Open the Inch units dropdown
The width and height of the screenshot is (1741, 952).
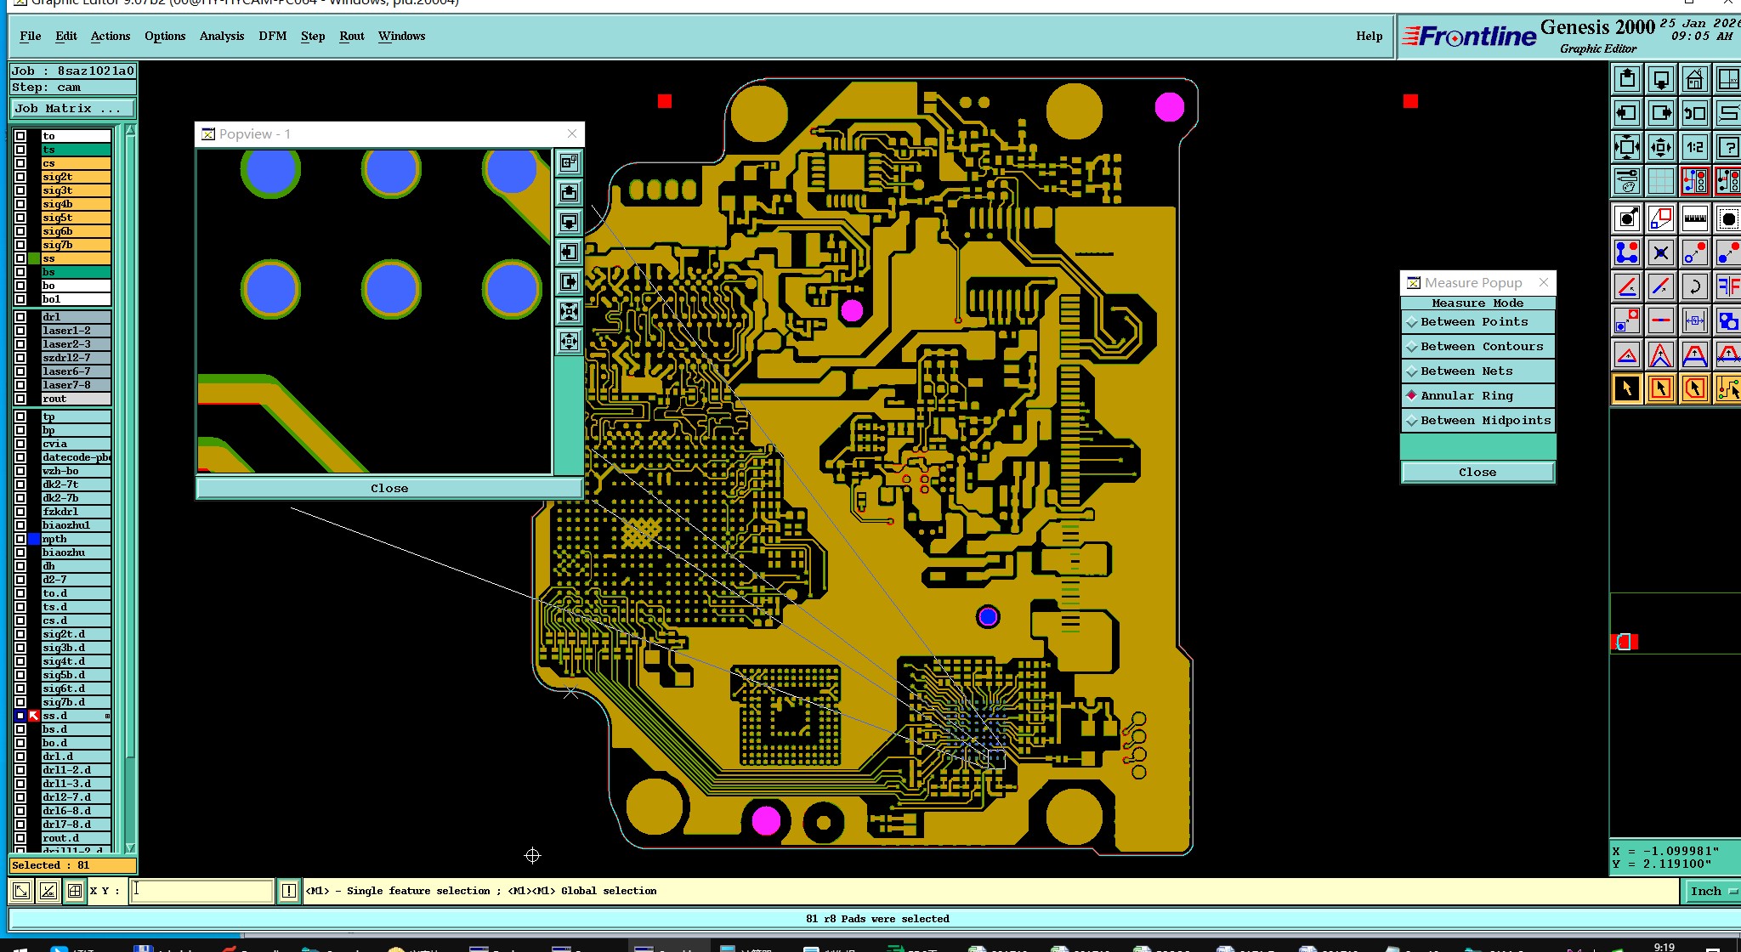point(1710,891)
